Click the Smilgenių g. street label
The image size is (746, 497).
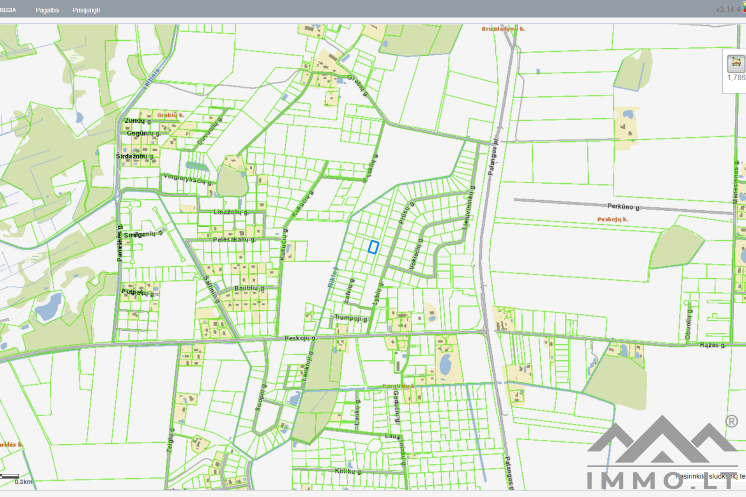tap(143, 234)
